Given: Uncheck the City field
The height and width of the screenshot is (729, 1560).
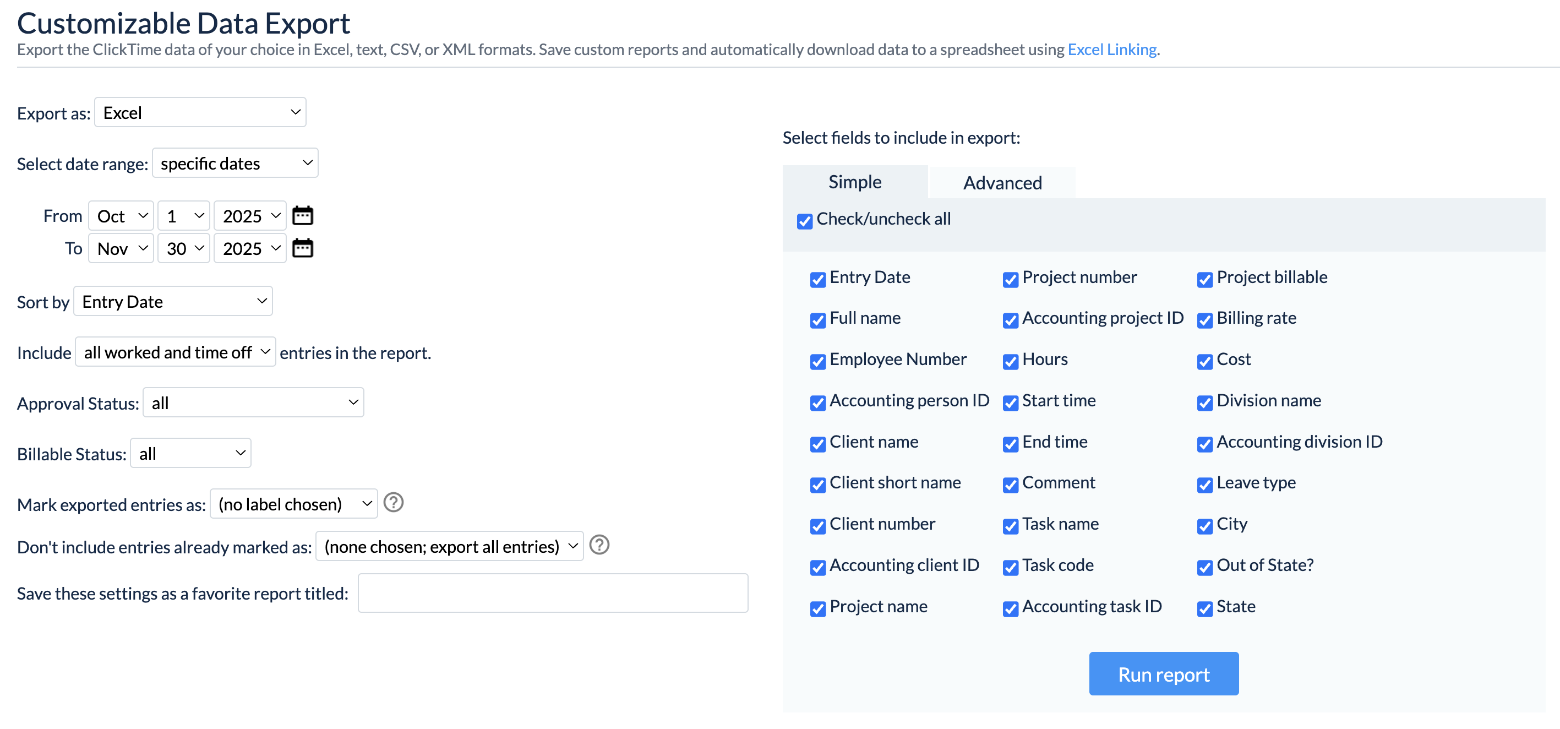Looking at the screenshot, I should coord(1205,526).
